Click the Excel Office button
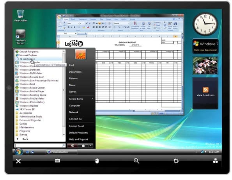 59,16
